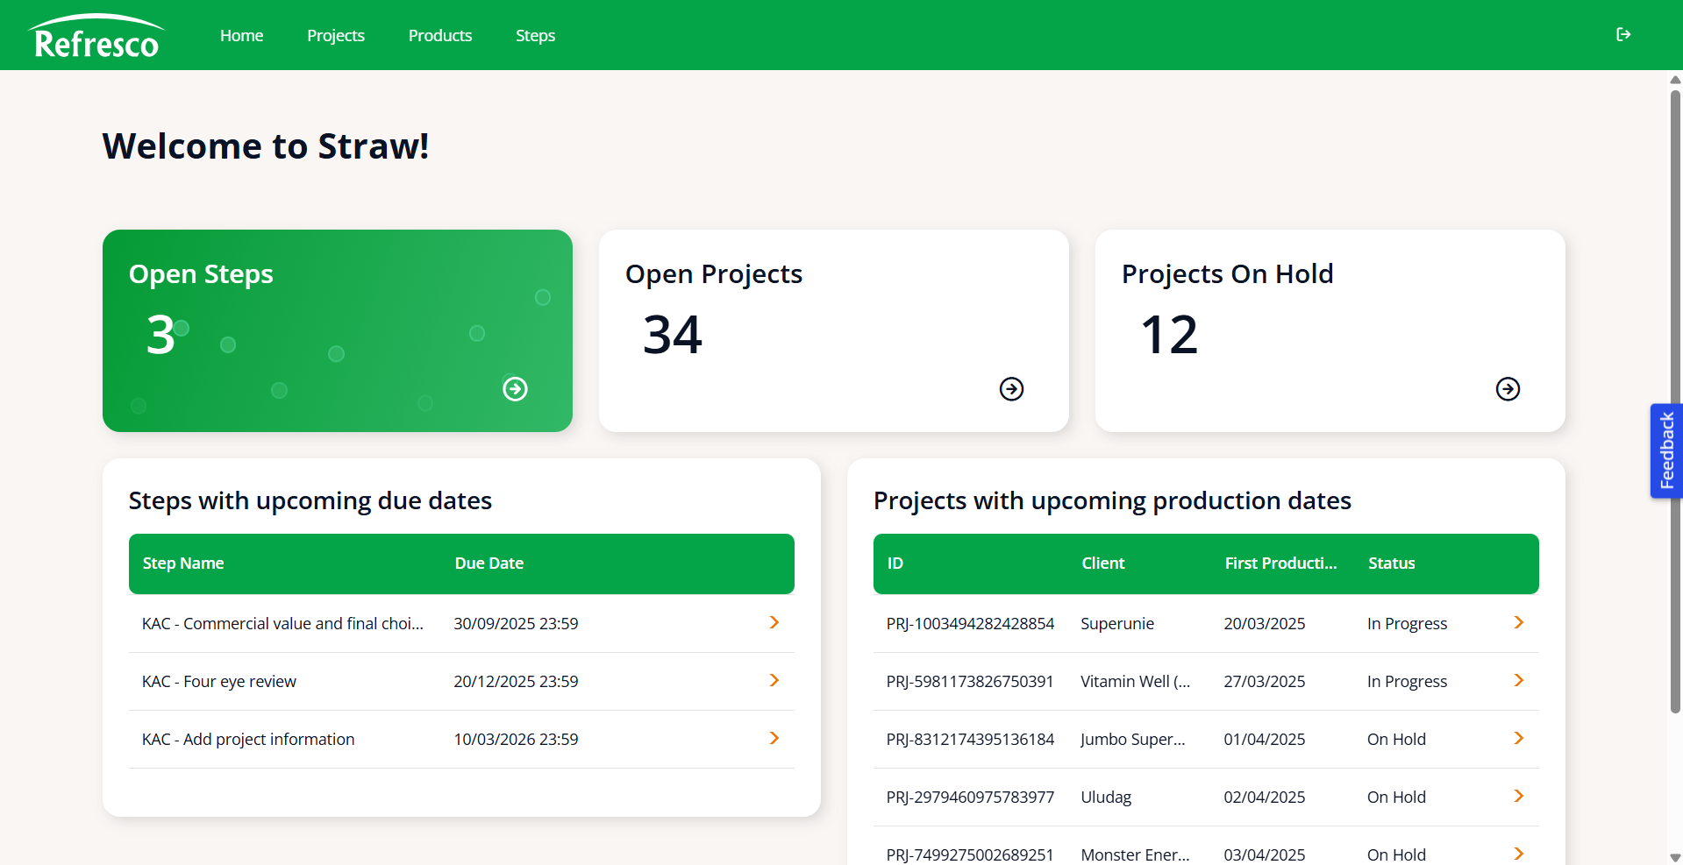Click due date 10/03/2026 23:59
The width and height of the screenshot is (1683, 865).
pyautogui.click(x=516, y=739)
